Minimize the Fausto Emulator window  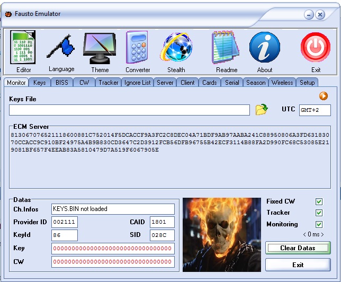[309, 15]
